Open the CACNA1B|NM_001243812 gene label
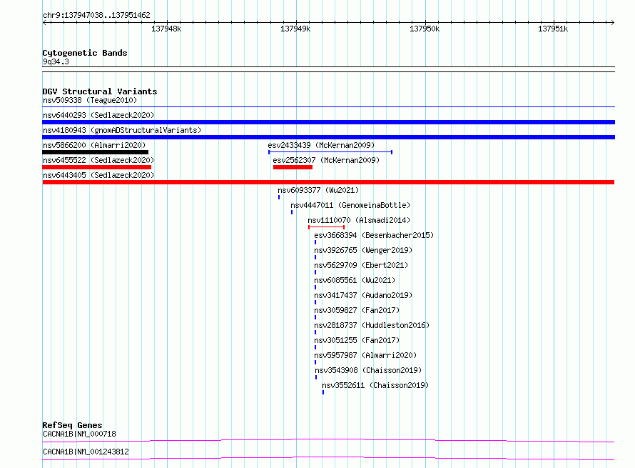The image size is (635, 468). tap(86, 452)
